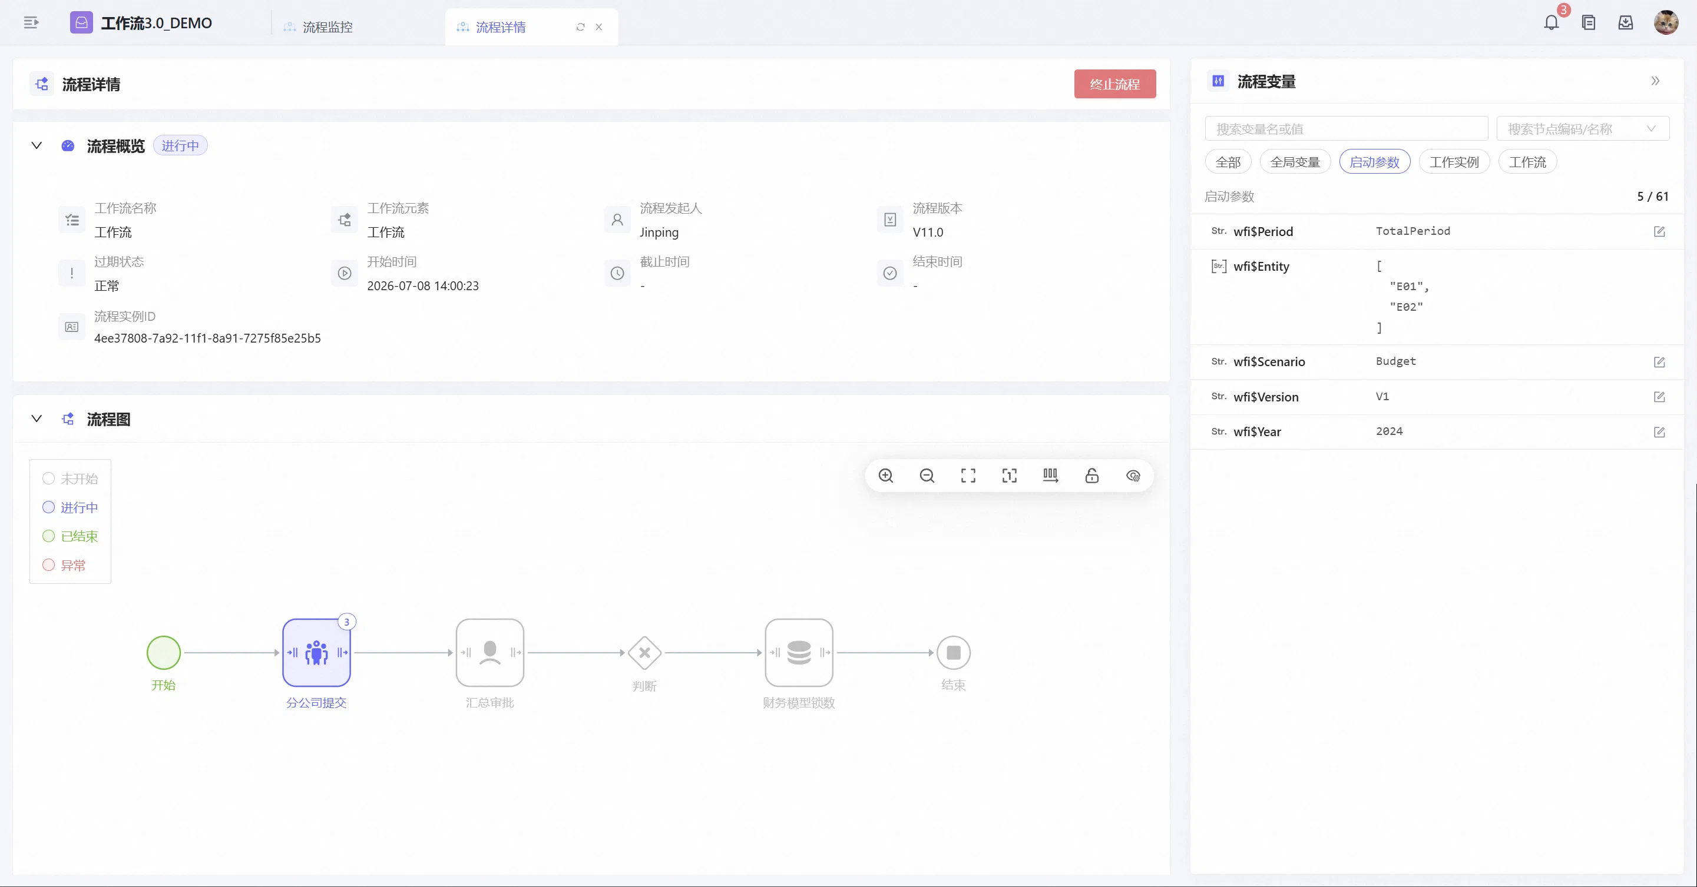Open the notifications bell
The image size is (1697, 887).
coord(1552,23)
